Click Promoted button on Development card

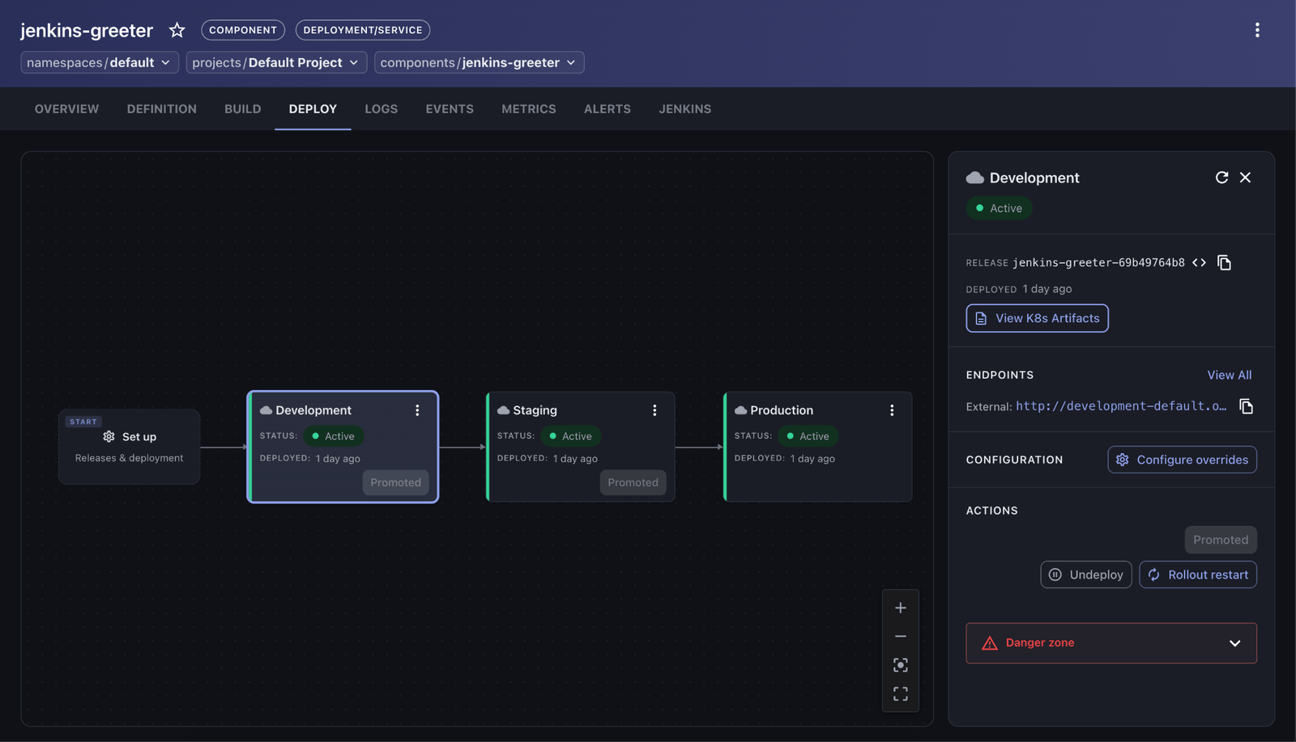(x=395, y=482)
